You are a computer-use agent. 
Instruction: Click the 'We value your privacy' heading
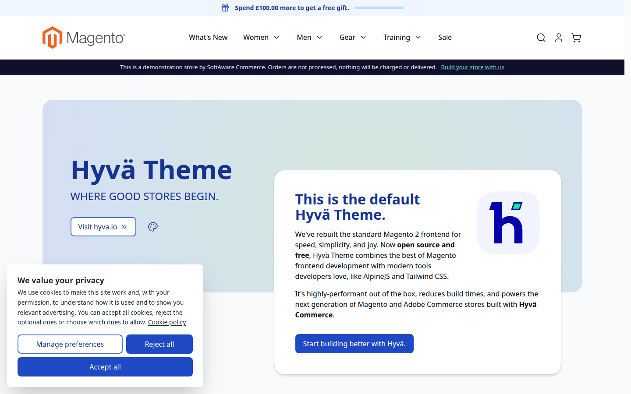pos(61,281)
